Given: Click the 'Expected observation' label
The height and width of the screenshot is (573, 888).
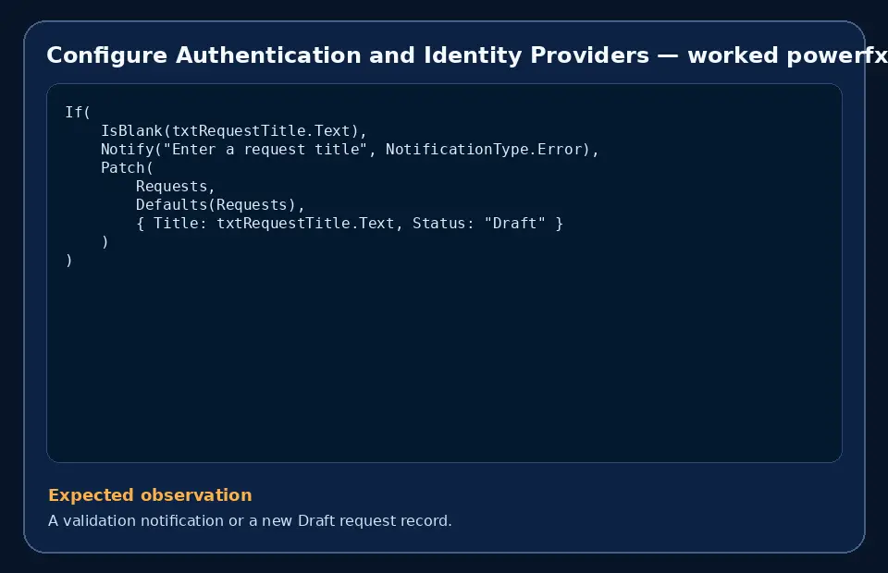Looking at the screenshot, I should click(150, 495).
